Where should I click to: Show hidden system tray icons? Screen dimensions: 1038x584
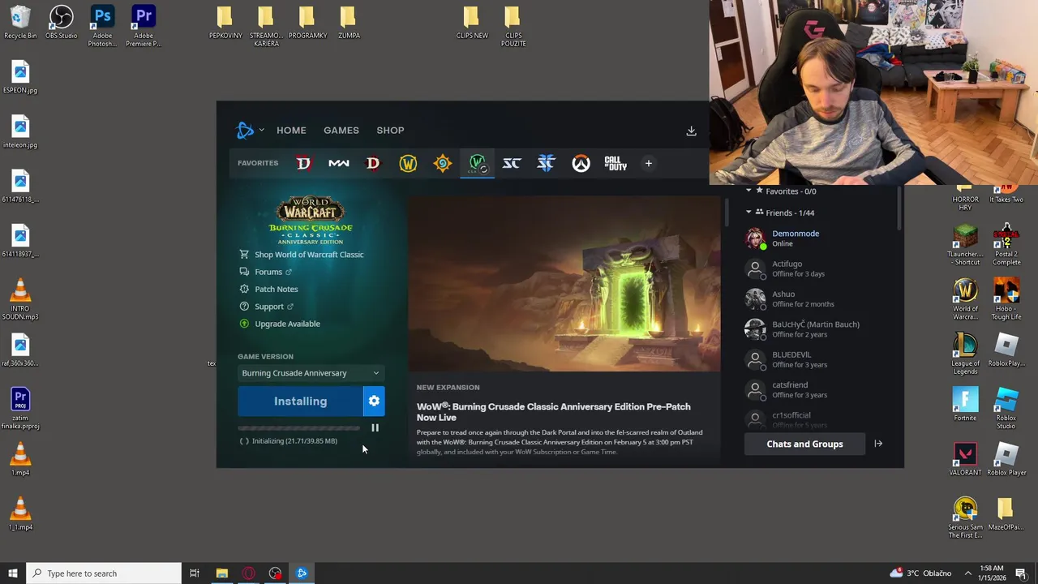point(967,573)
